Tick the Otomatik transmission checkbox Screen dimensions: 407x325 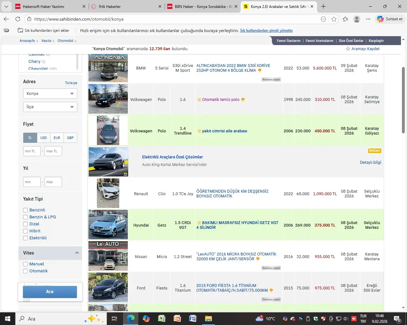point(25,271)
